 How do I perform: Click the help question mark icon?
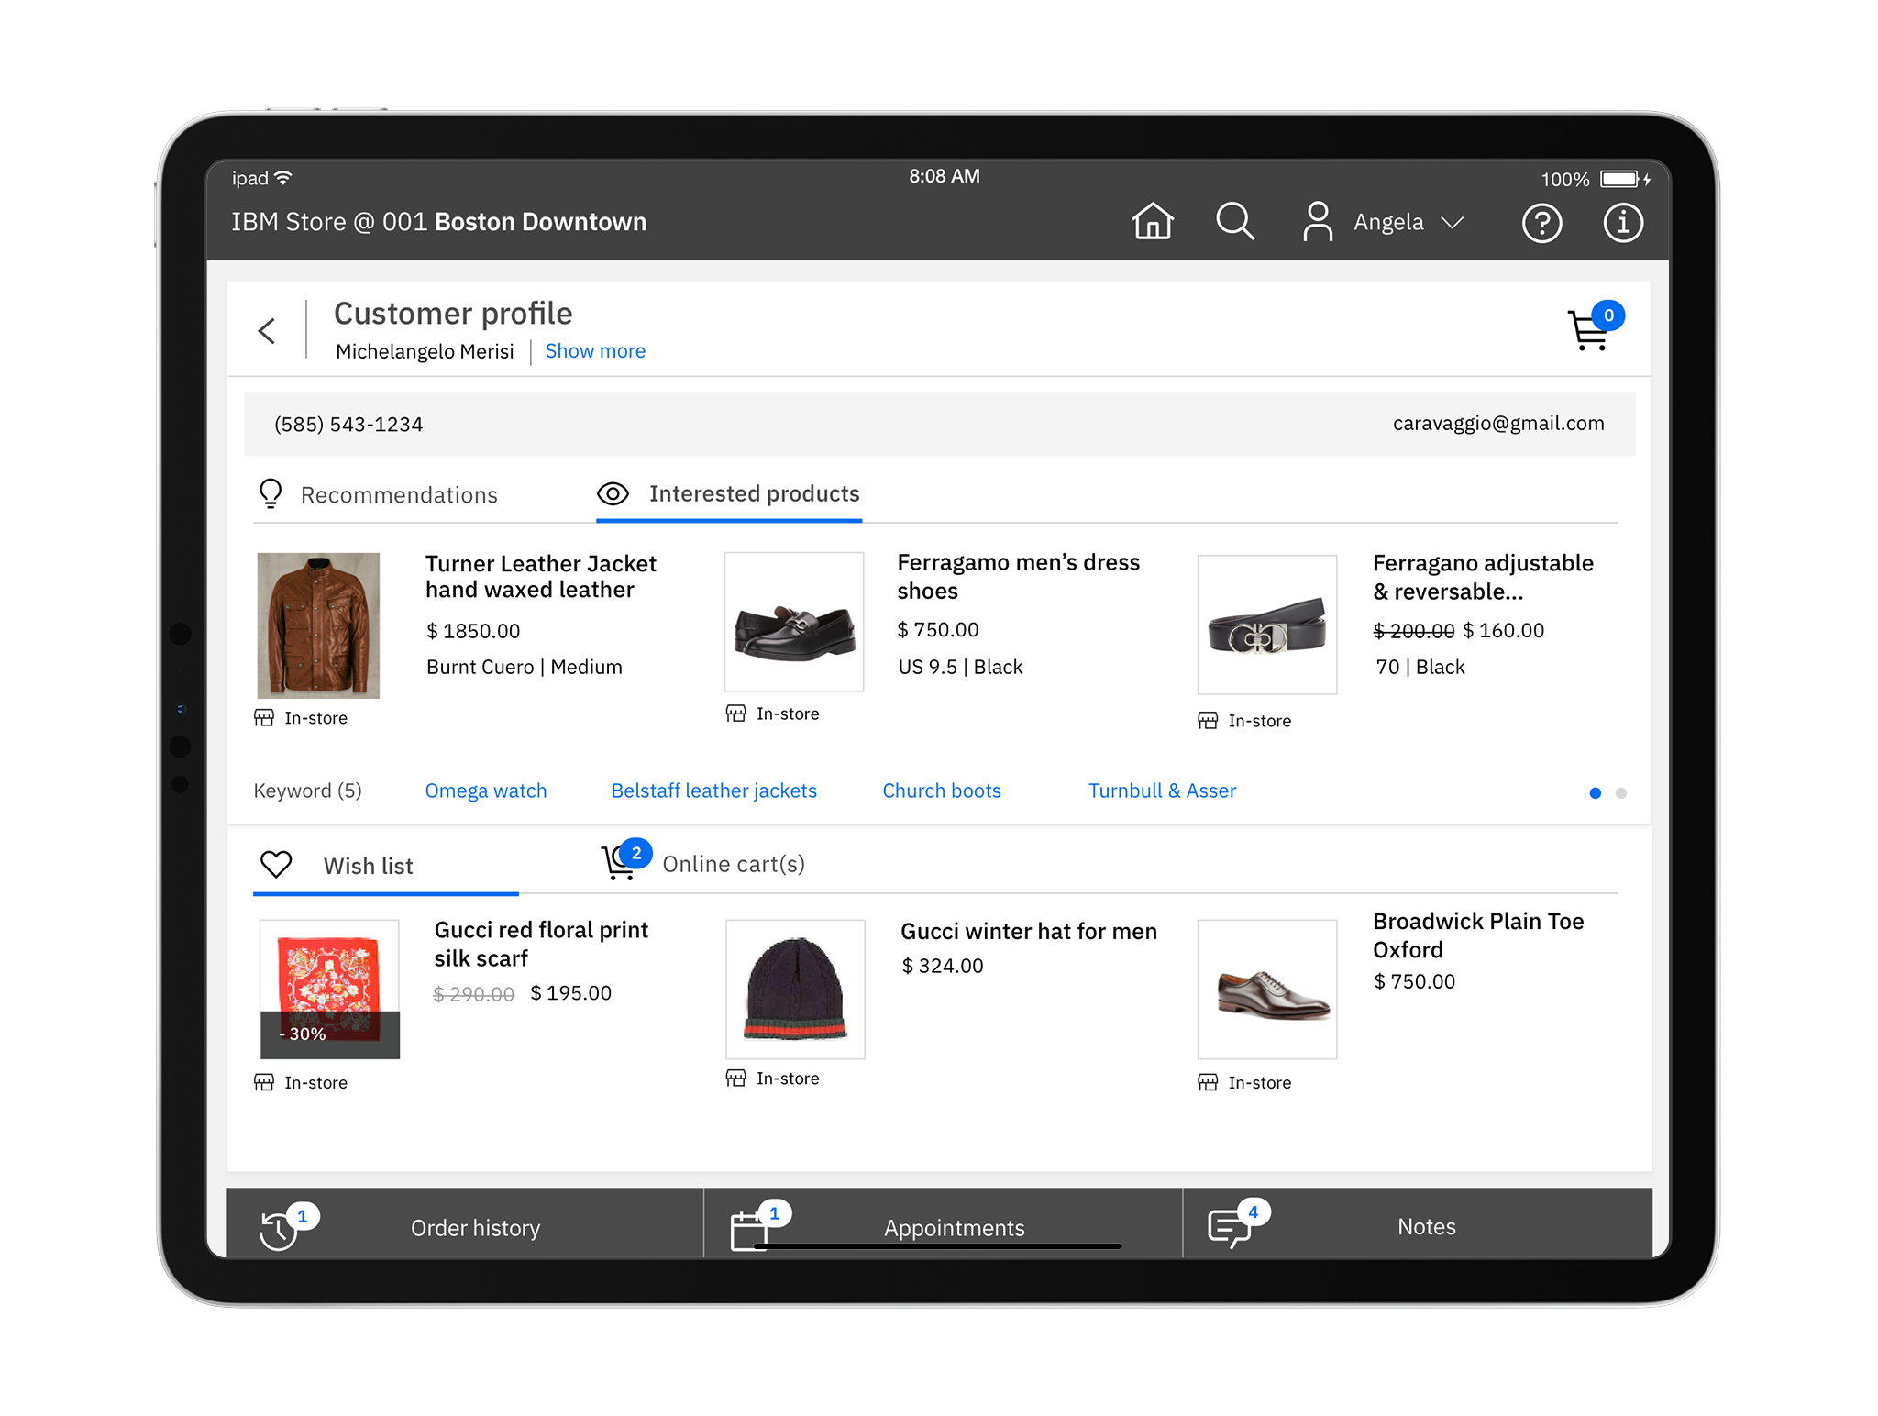point(1541,223)
